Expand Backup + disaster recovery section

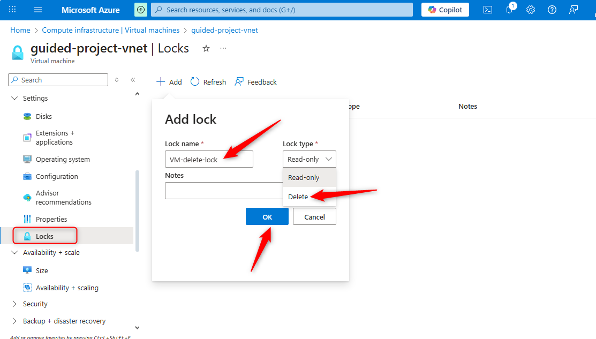(x=14, y=321)
